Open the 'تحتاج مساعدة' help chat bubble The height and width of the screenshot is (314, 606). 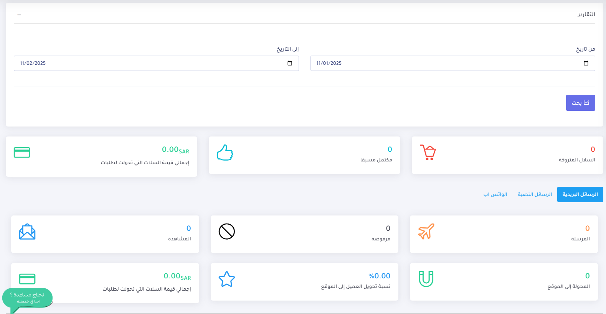tap(27, 298)
